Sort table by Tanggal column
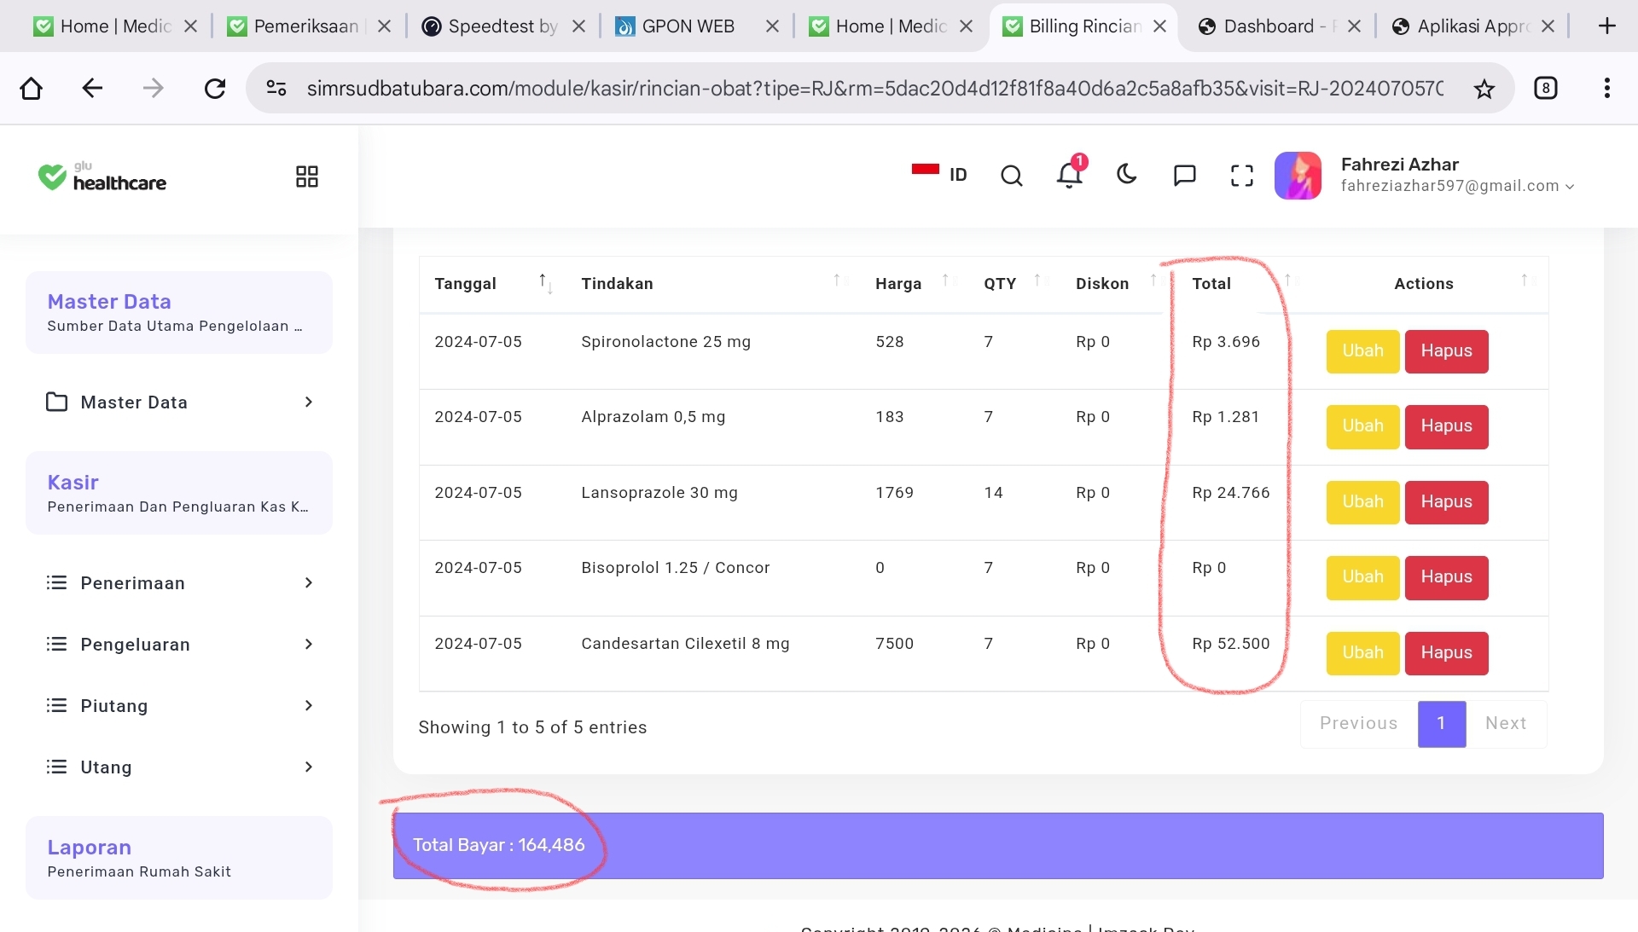This screenshot has height=932, width=1638. click(x=493, y=284)
